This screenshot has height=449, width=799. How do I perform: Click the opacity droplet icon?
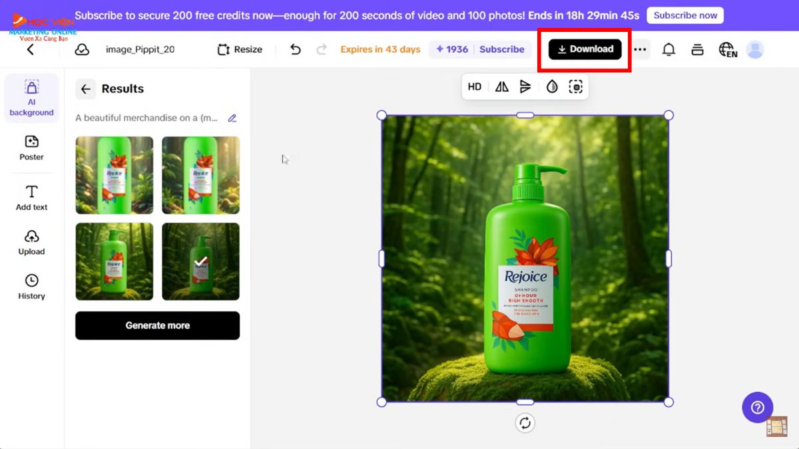pos(551,86)
